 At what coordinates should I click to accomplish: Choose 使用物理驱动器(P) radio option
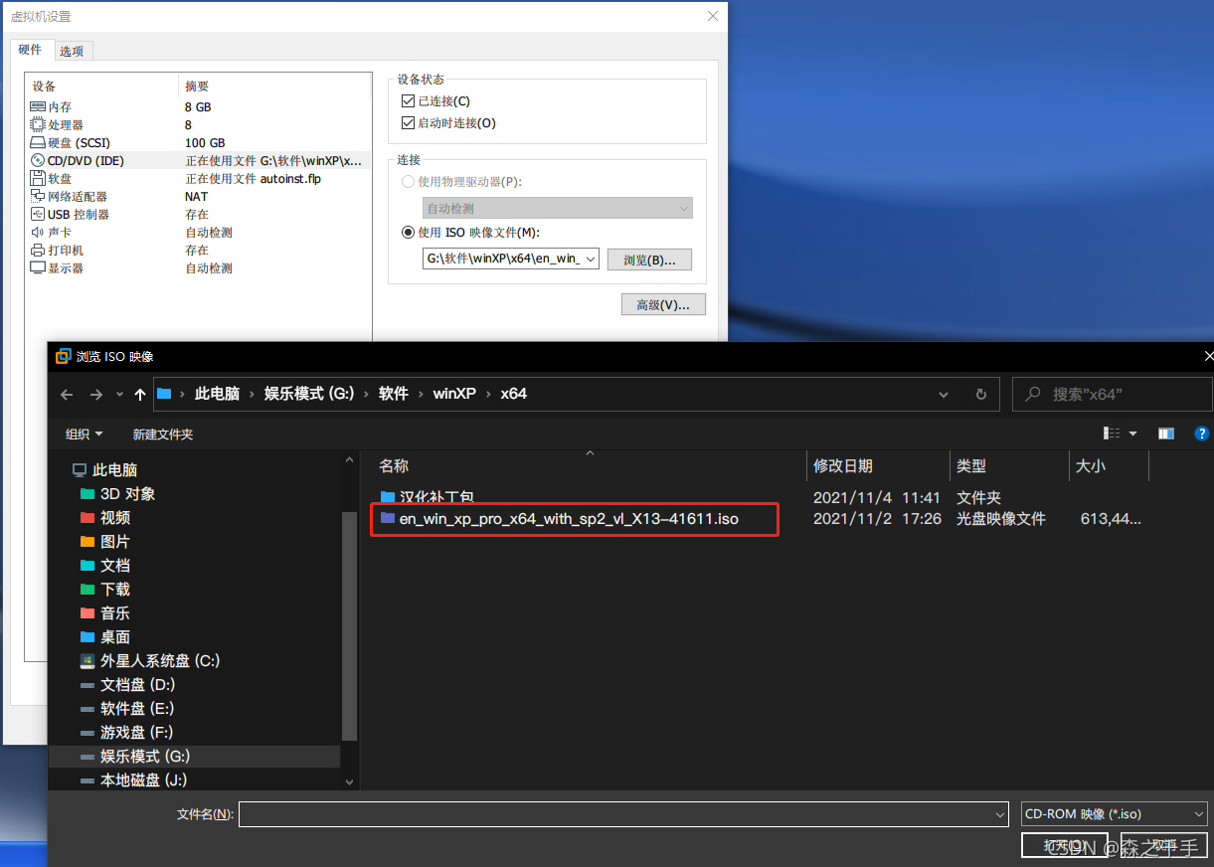(408, 182)
